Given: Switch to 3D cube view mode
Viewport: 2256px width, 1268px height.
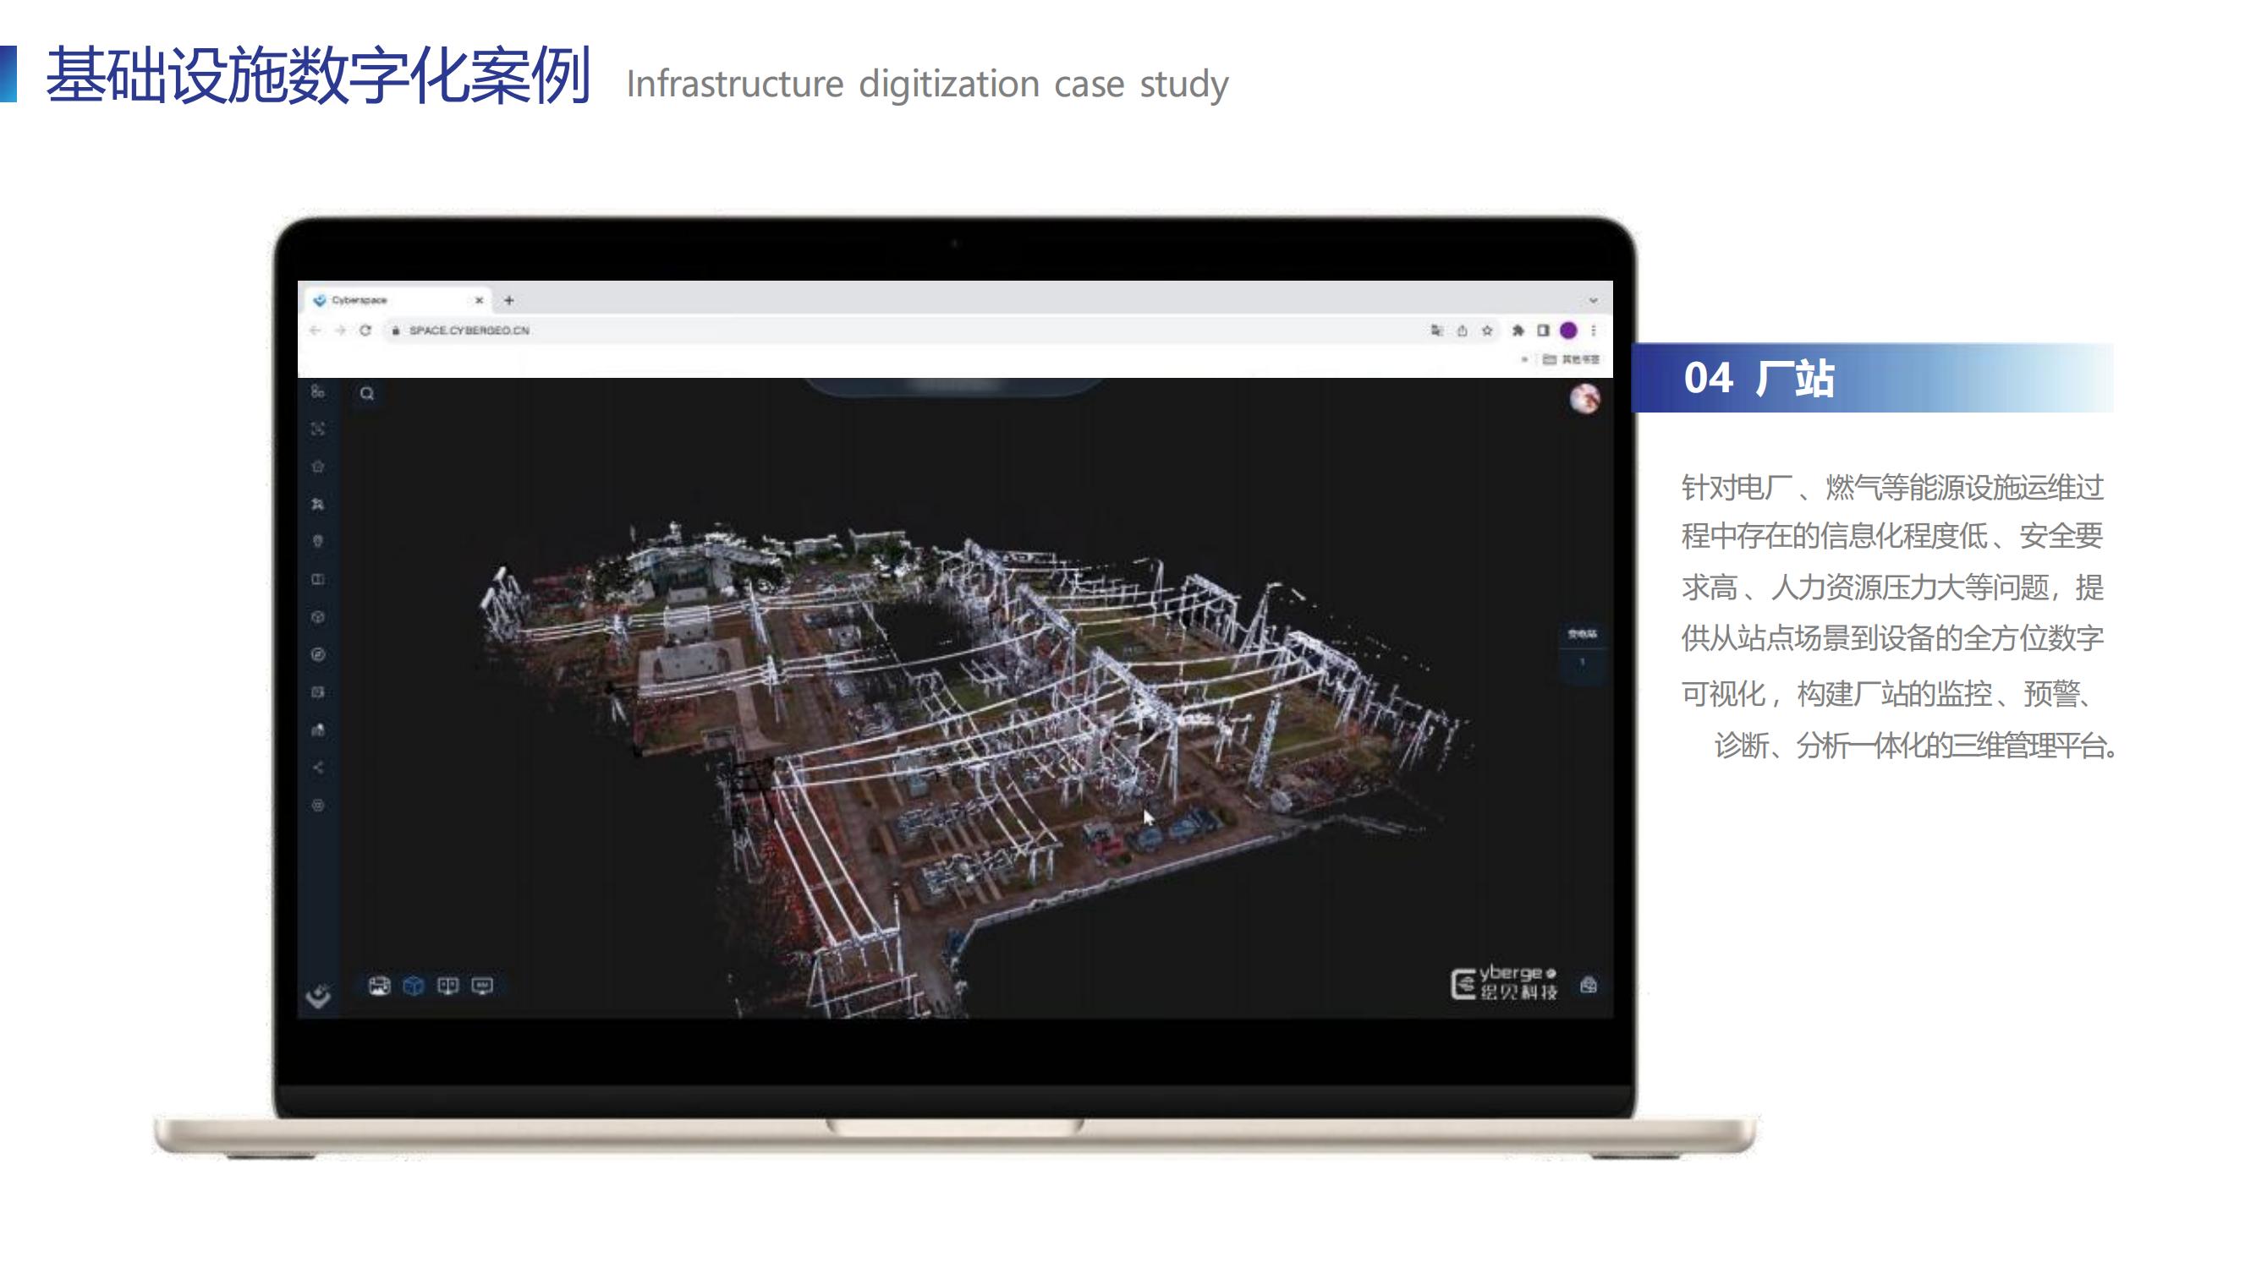Looking at the screenshot, I should click(x=414, y=987).
